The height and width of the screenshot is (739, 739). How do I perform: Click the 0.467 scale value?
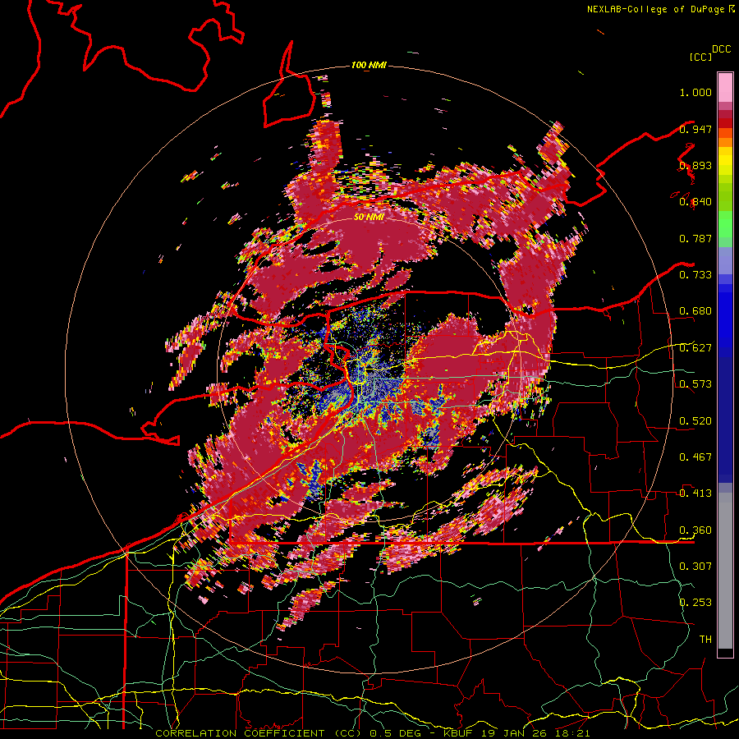tap(695, 457)
